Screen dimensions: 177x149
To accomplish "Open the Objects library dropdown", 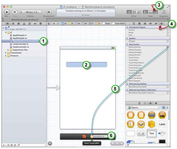I will (143, 107).
